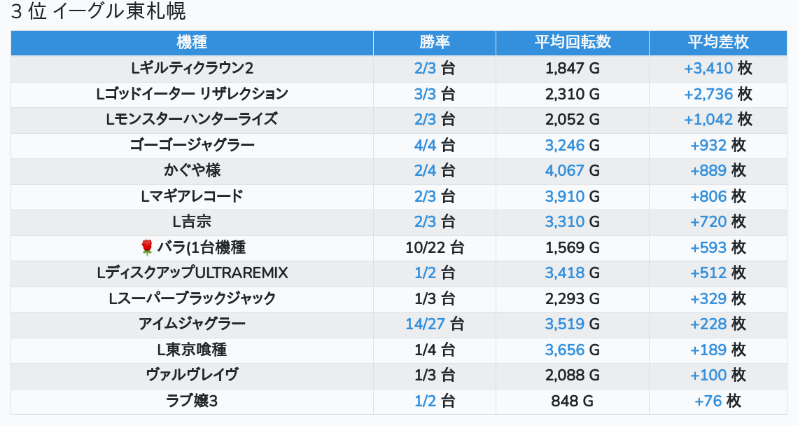Screen dimensions: 798x426
Task: Click the 機種 column header
Action: click(192, 42)
